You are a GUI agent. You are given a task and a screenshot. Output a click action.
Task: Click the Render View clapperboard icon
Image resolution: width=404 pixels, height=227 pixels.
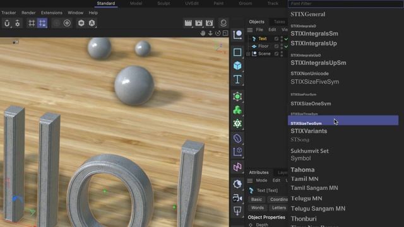188,23
